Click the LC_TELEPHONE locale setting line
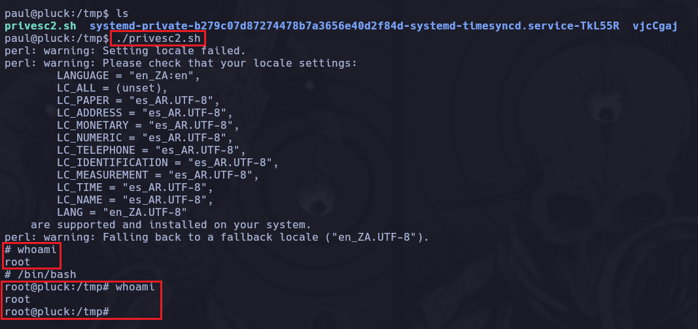 coord(151,150)
